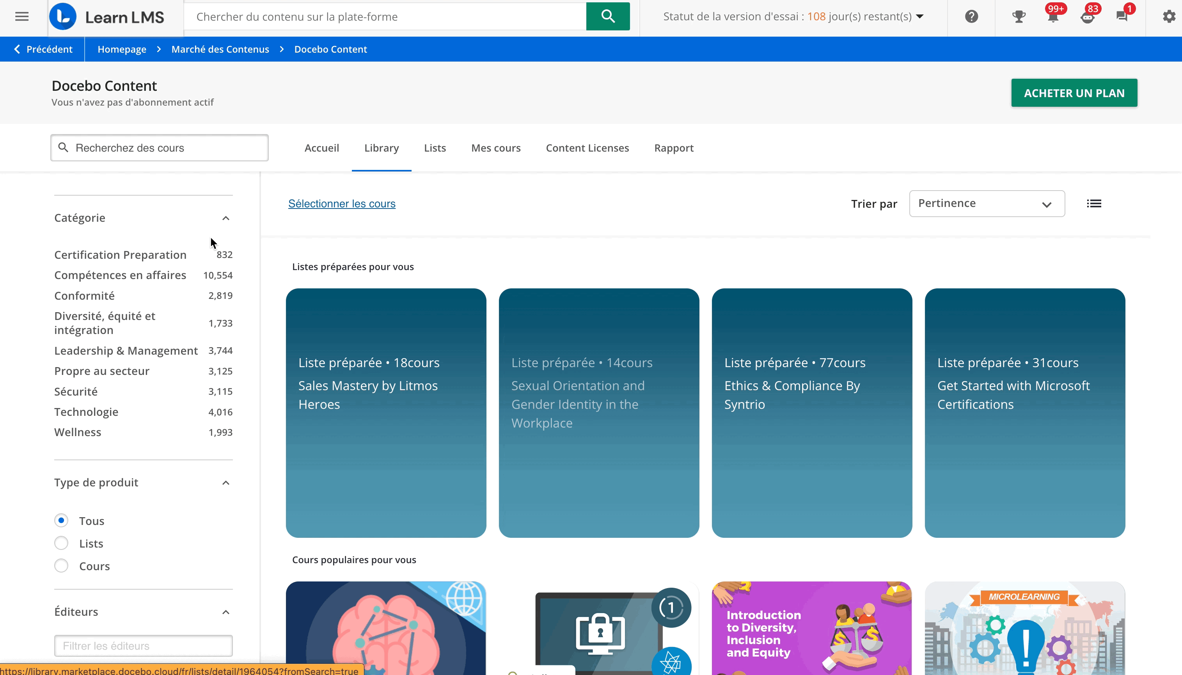Open Ethics & Compliance By Syntrio list card
This screenshot has width=1182, height=675.
pyautogui.click(x=811, y=413)
